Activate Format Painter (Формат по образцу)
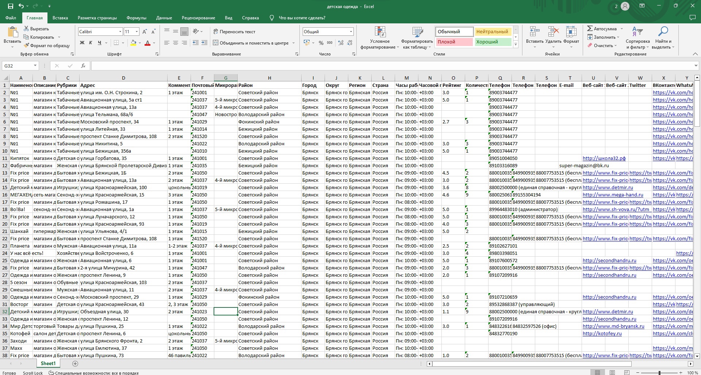This screenshot has width=701, height=375. (47, 46)
